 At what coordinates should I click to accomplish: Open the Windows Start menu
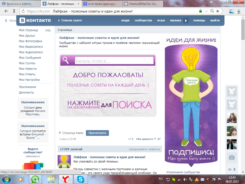[6, 179]
